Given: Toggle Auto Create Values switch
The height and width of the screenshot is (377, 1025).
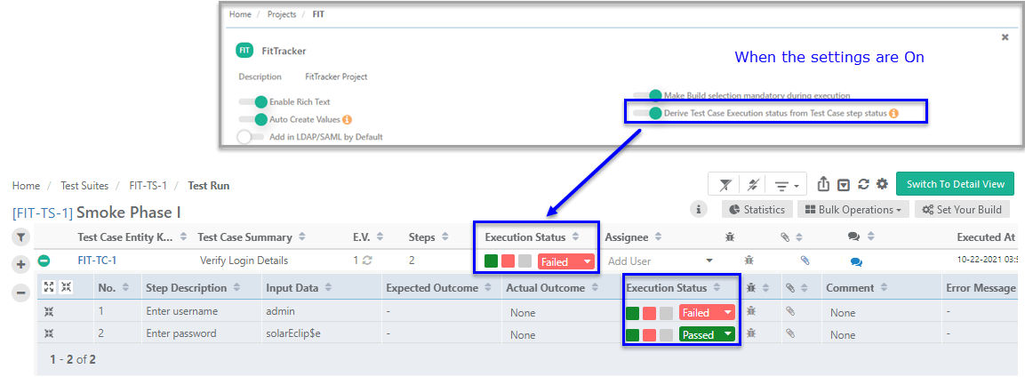Looking at the screenshot, I should [253, 119].
